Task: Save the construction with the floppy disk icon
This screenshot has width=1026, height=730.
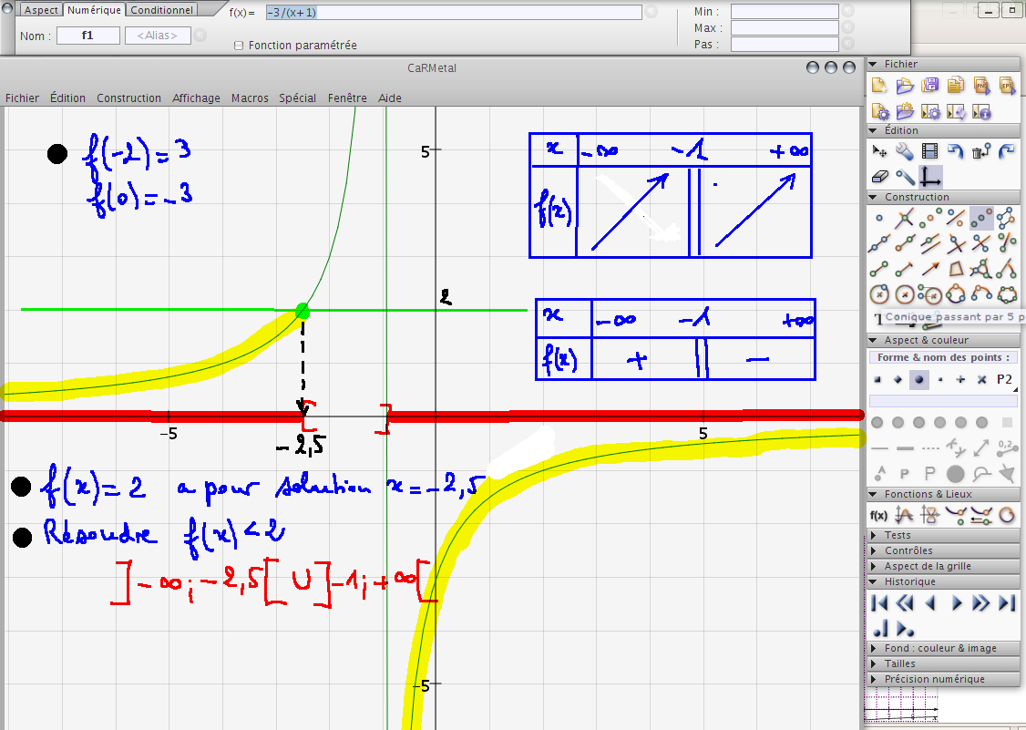Action: click(x=929, y=86)
